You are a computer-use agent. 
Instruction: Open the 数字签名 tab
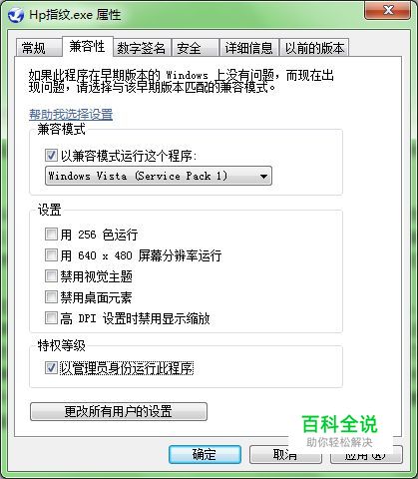click(142, 48)
